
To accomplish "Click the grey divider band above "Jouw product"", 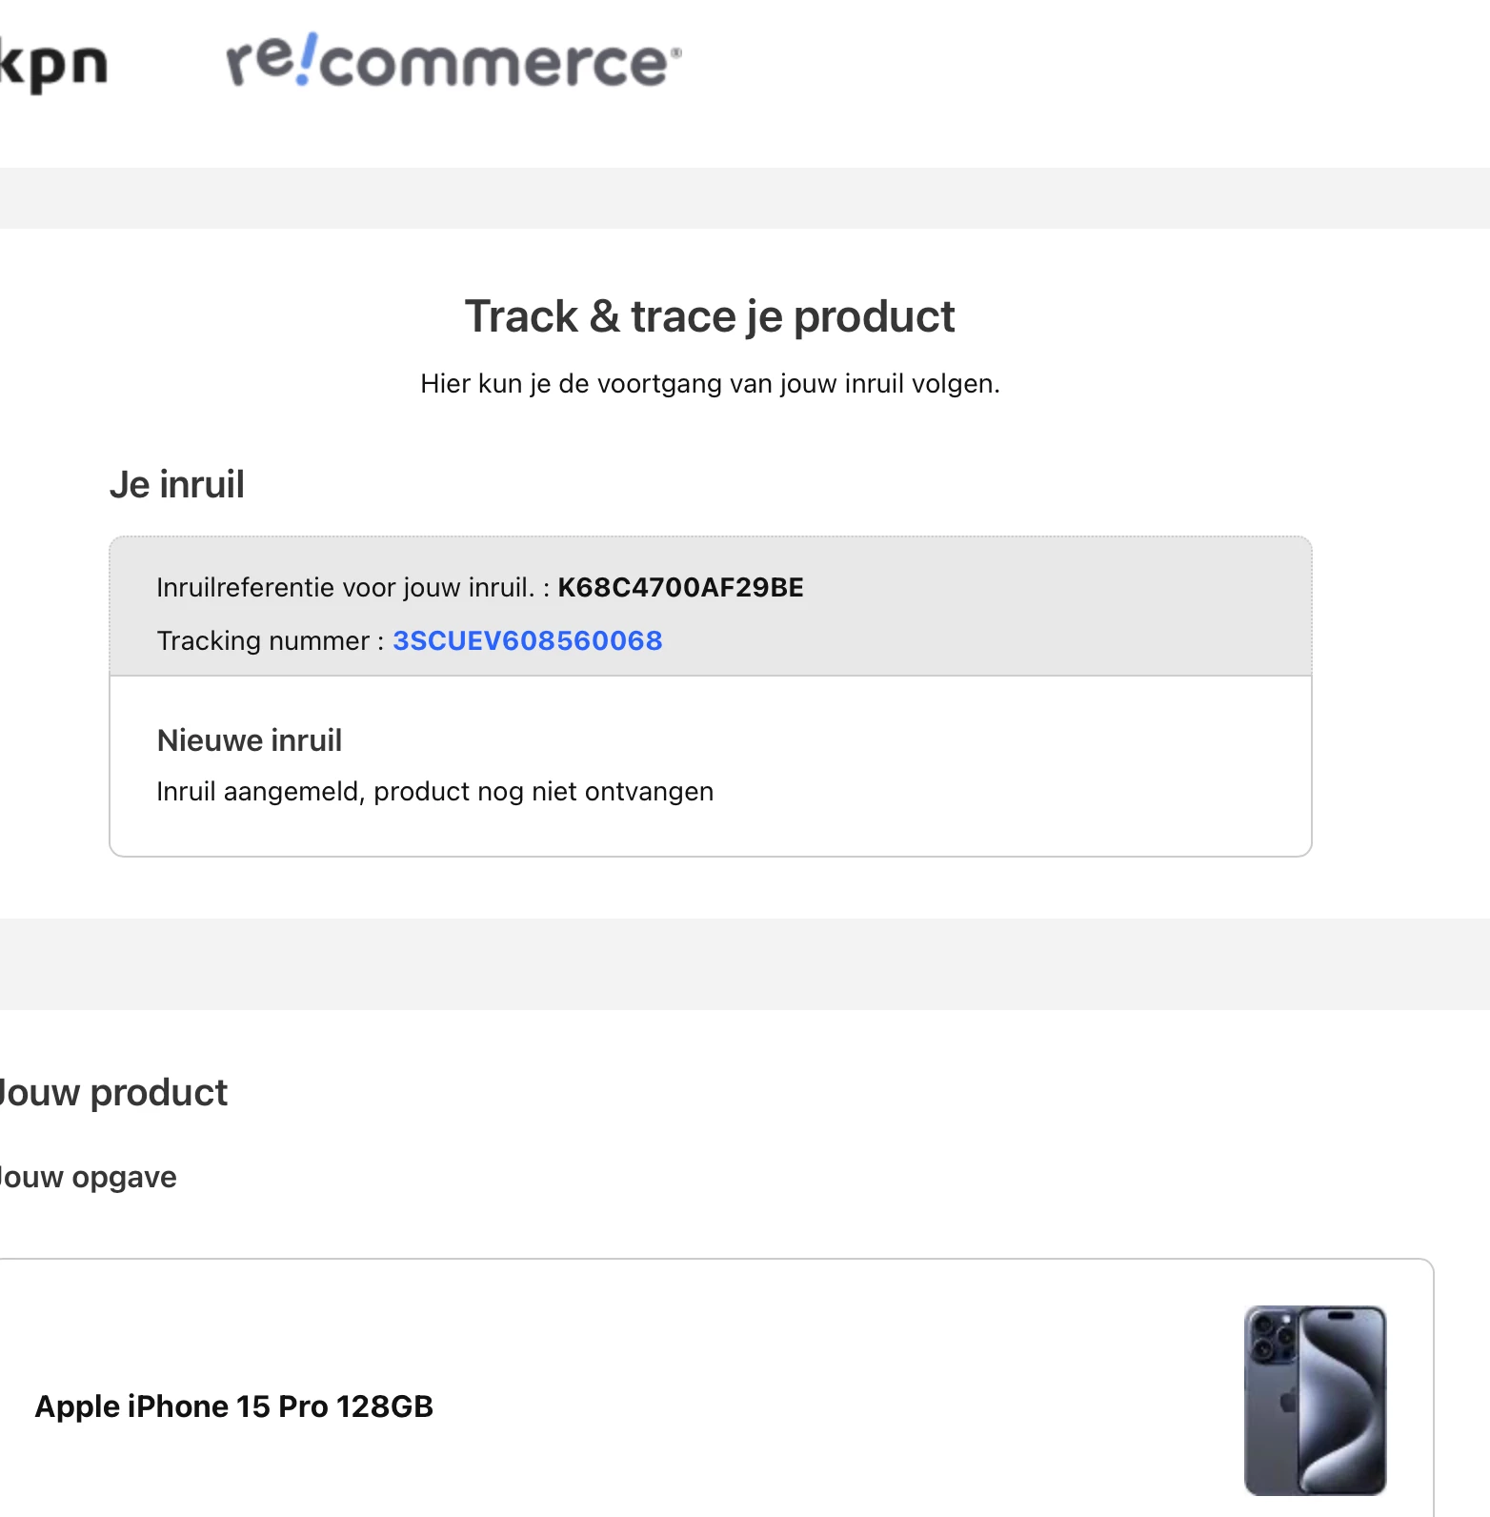I will pyautogui.click(x=745, y=963).
